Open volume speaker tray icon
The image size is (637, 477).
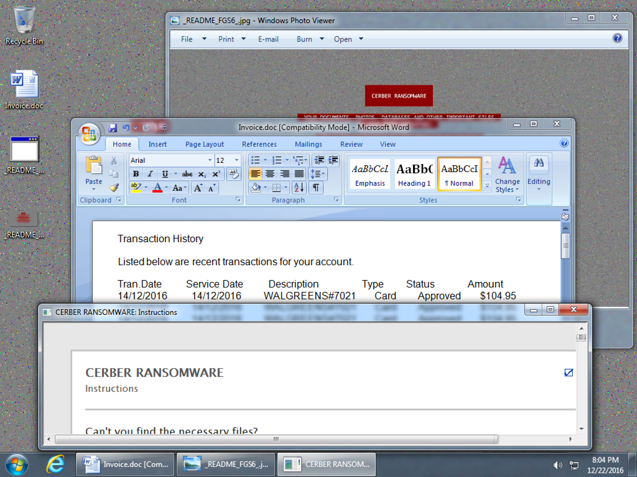pyautogui.click(x=557, y=465)
